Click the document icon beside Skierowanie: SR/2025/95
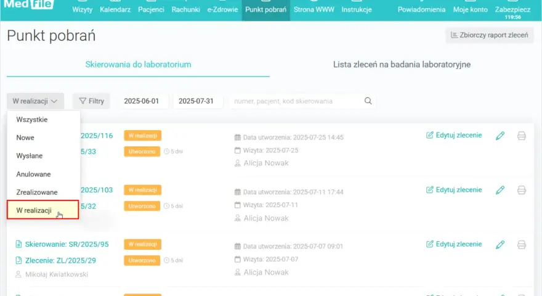 [18, 244]
